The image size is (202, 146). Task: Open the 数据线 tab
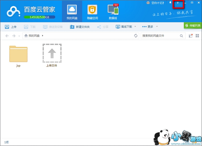(113, 12)
